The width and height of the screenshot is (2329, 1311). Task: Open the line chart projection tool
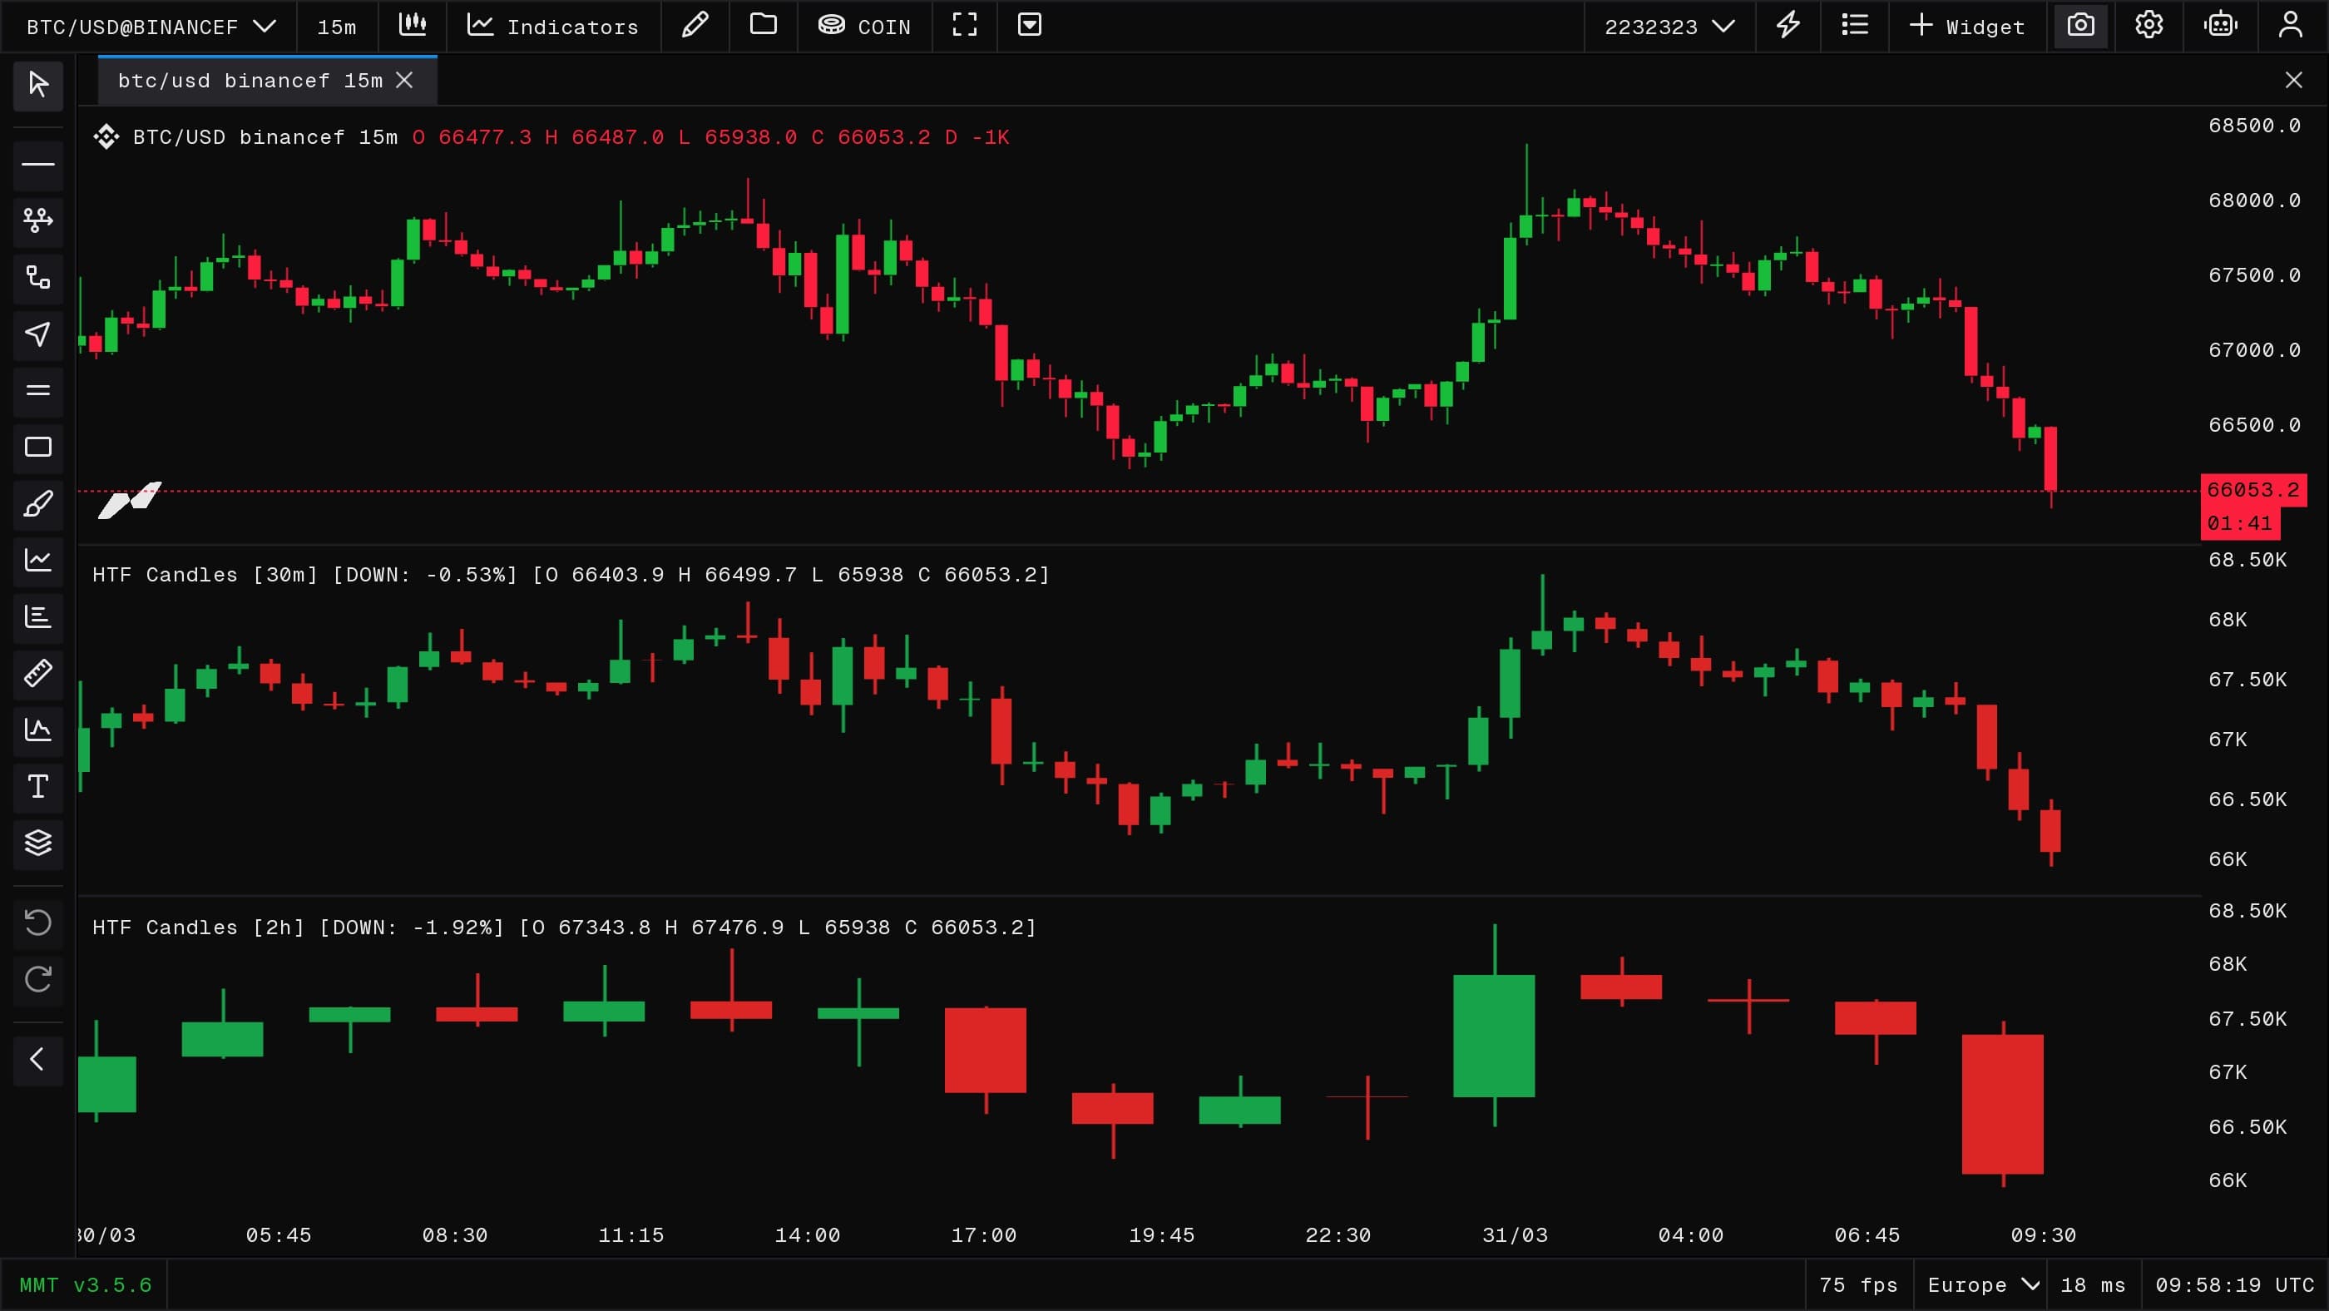(38, 561)
